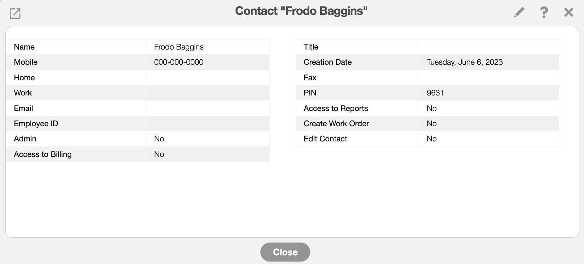The width and height of the screenshot is (584, 264).
Task: Click the Work phone row label
Action: pos(23,93)
